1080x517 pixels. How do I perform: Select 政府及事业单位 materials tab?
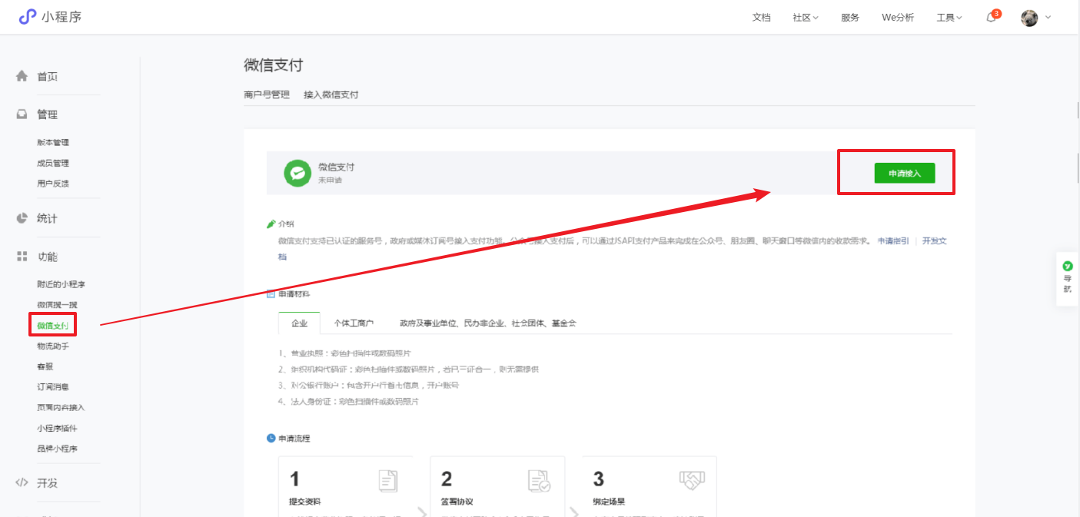pyautogui.click(x=488, y=323)
